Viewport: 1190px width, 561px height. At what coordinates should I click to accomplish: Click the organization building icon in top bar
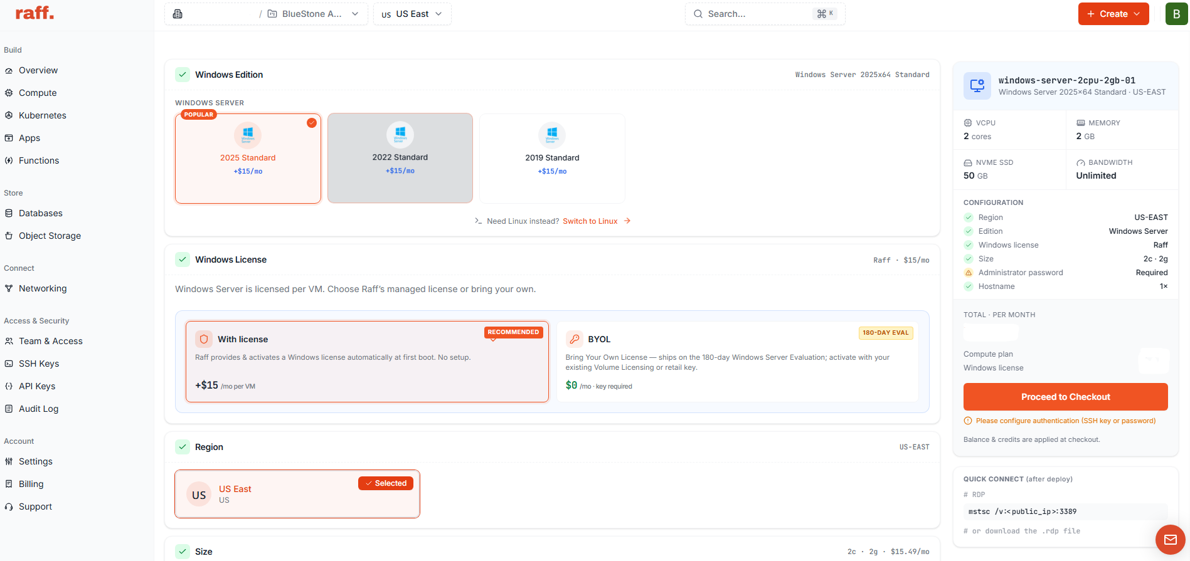[178, 14]
